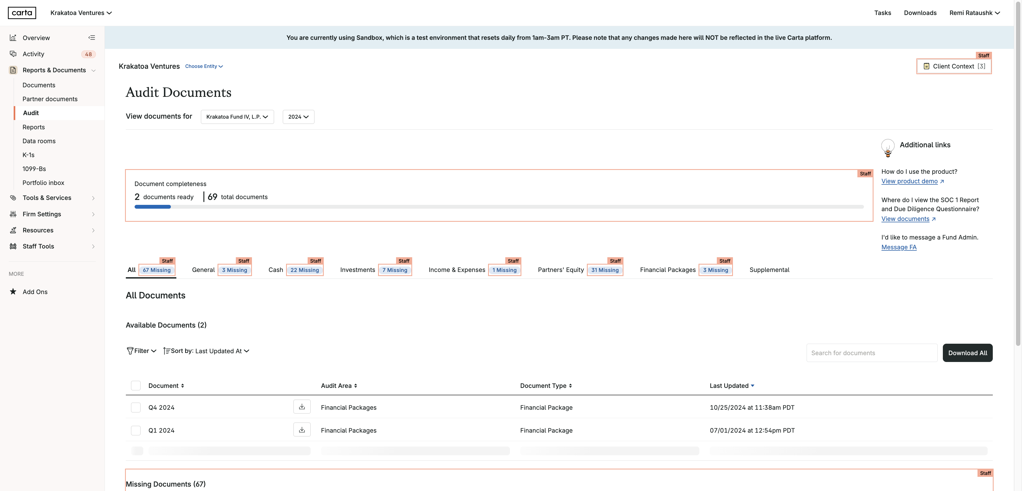Expand the Staff Tools section
1022x491 pixels.
[x=94, y=247]
